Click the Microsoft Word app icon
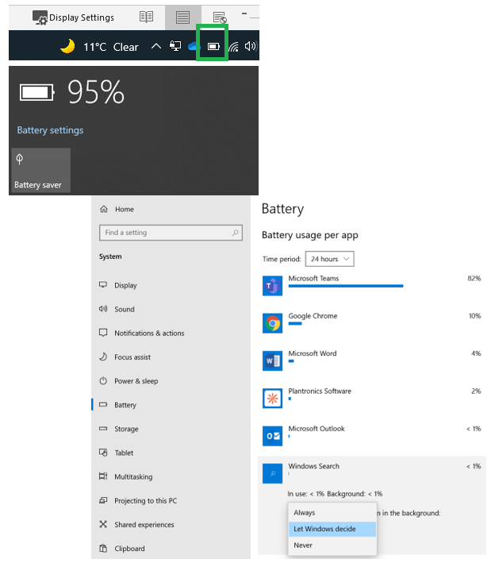Image resolution: width=495 pixels, height=567 pixels. pyautogui.click(x=272, y=361)
